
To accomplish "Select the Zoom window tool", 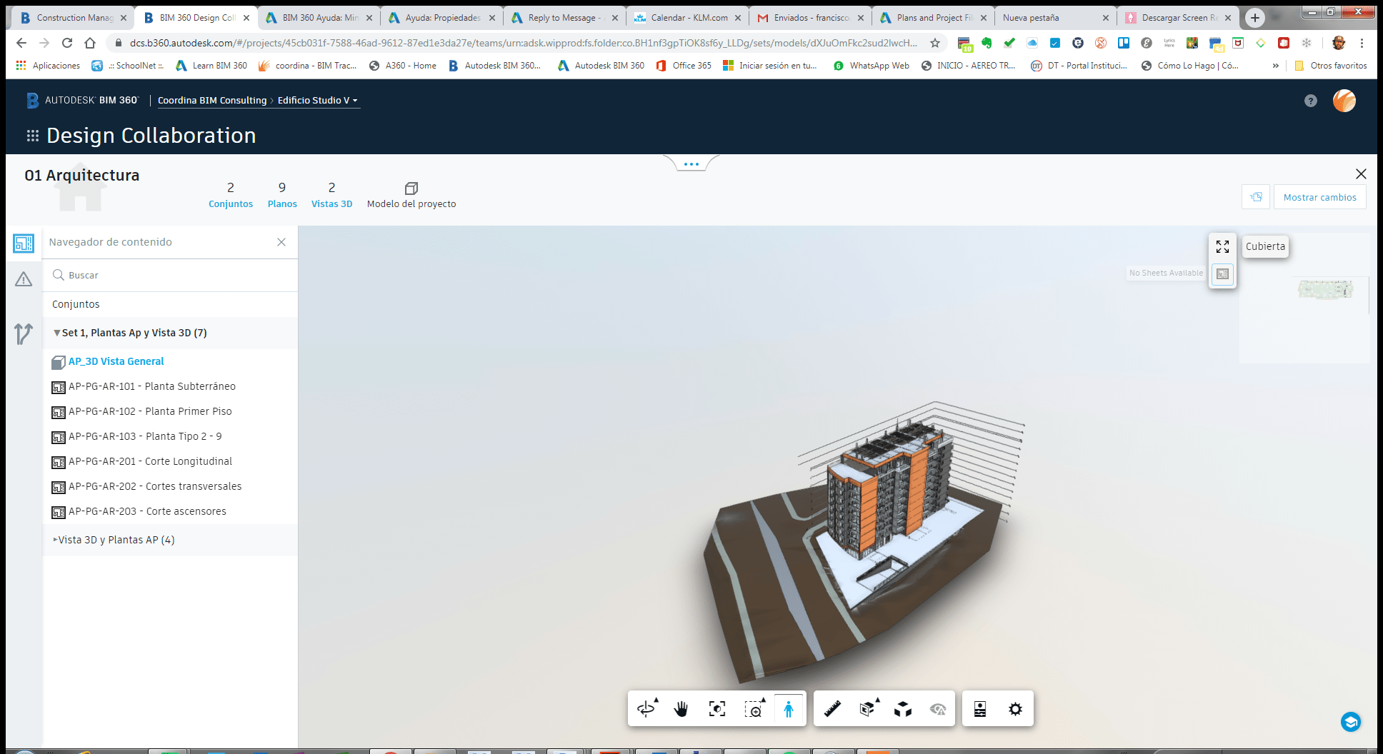I will (x=754, y=708).
